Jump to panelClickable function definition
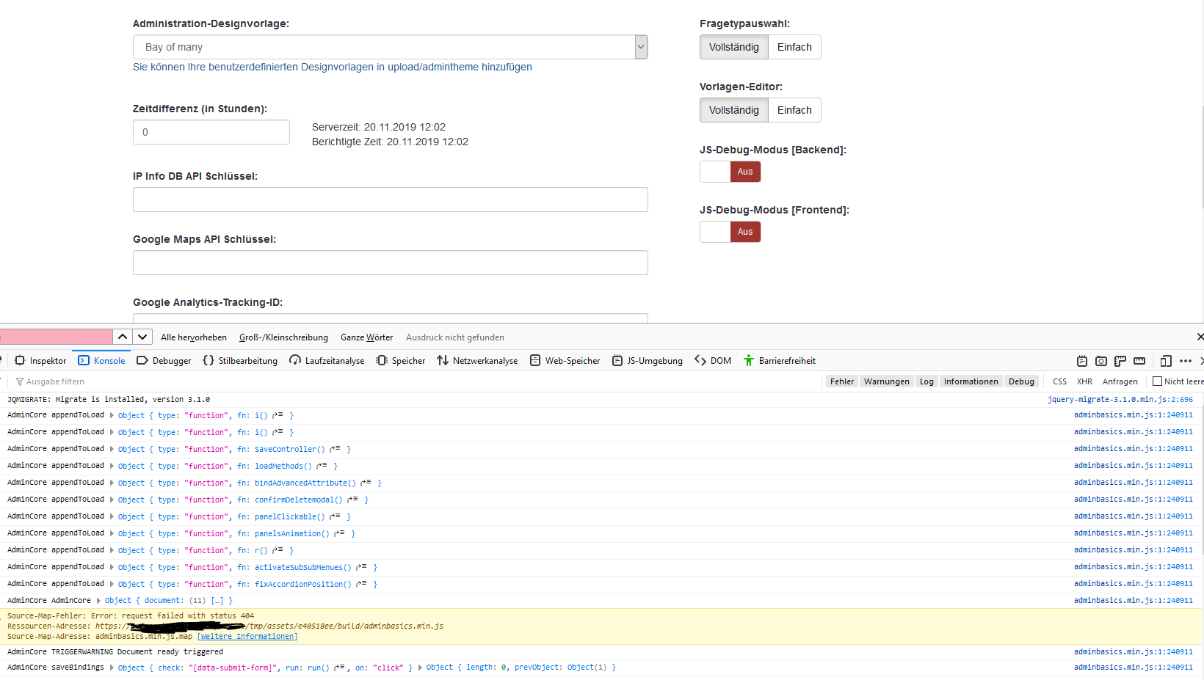Viewport: 1204px width, 680px height. [335, 516]
